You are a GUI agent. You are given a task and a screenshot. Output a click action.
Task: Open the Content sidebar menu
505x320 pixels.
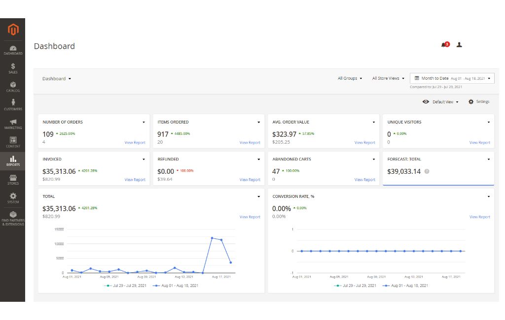coord(13,142)
